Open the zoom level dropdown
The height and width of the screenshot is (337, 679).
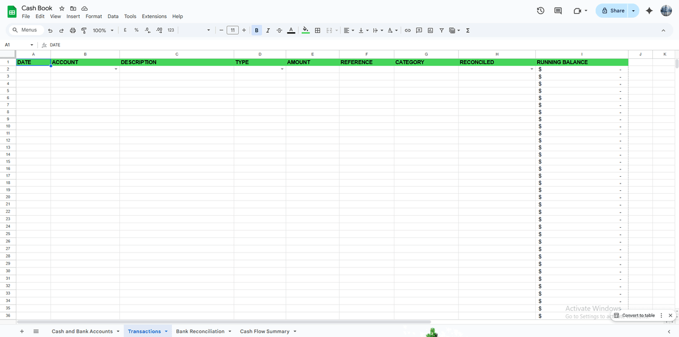[x=103, y=31]
